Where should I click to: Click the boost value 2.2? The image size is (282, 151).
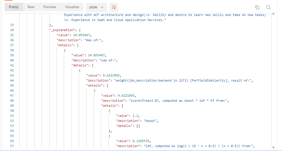[135, 116]
